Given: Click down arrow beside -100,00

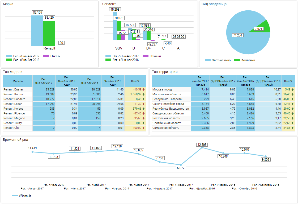Looking at the screenshot, I should click(x=144, y=128).
